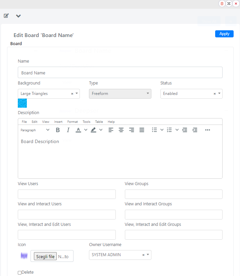This screenshot has width=240, height=276.
Task: Open the Format menu in editor
Action: point(73,122)
